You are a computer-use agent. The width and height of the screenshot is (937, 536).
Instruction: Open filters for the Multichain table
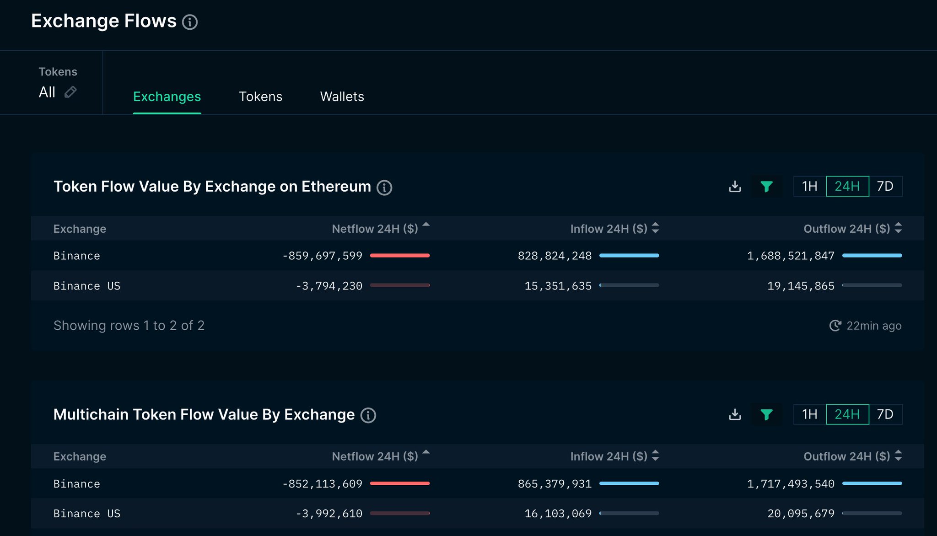766,414
